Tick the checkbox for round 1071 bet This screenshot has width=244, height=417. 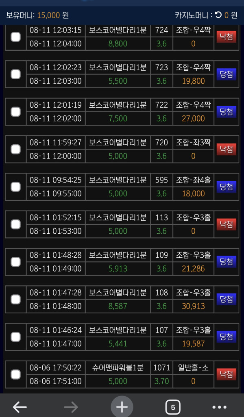point(15,374)
